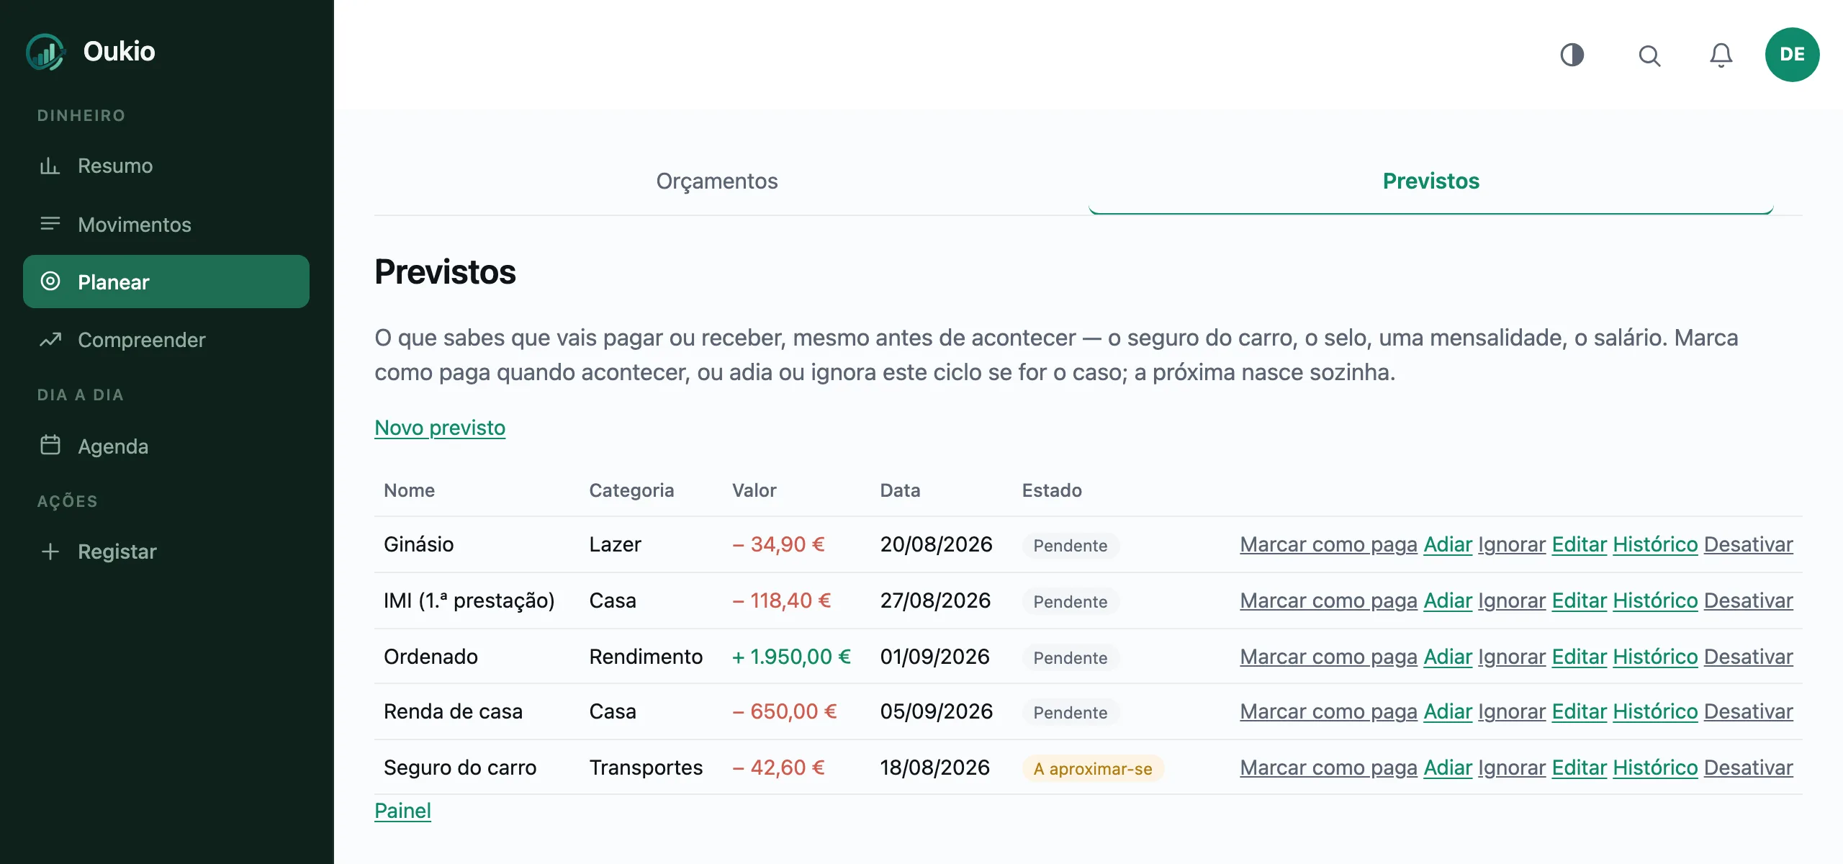Click the Agenda calendar icon

click(50, 445)
